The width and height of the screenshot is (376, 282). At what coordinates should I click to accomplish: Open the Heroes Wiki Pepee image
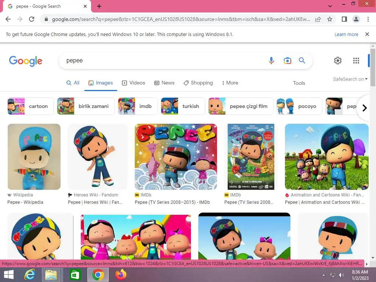pyautogui.click(x=98, y=157)
